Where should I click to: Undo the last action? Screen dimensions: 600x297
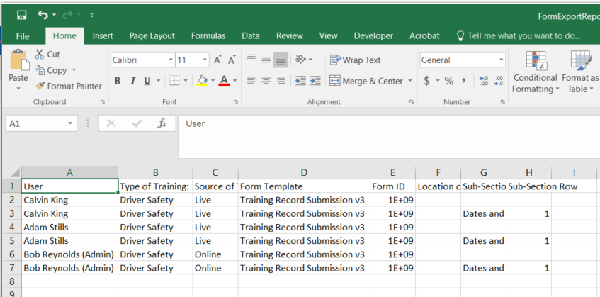point(42,15)
